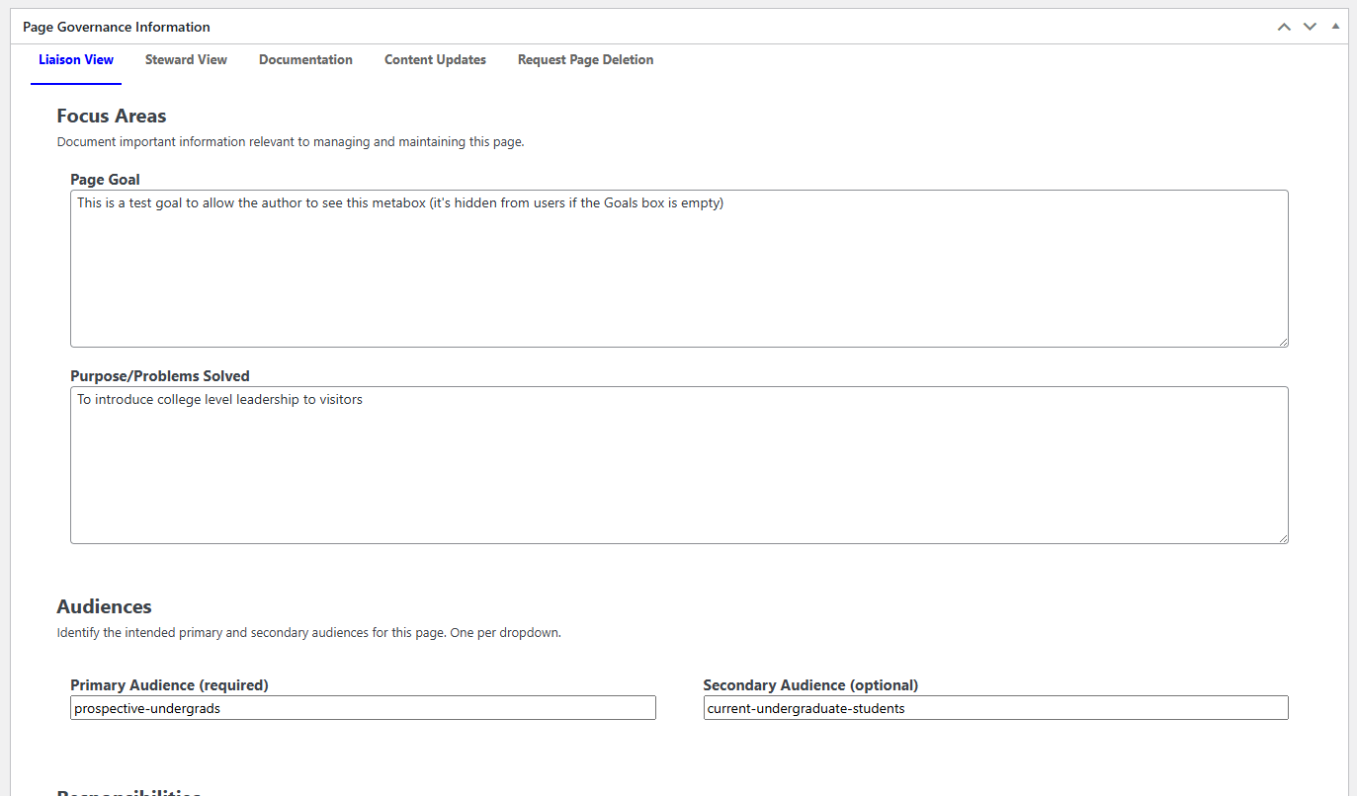Go to Request Page Deletion tab

(x=585, y=60)
